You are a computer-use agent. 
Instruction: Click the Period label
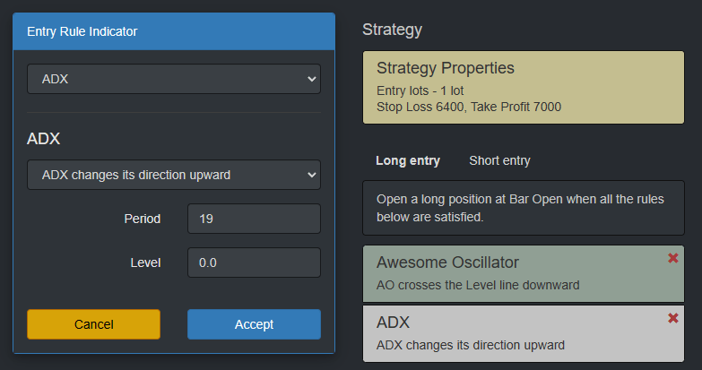coord(143,219)
